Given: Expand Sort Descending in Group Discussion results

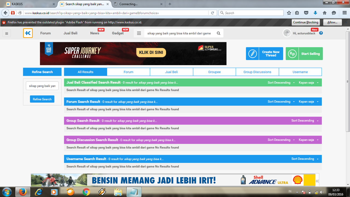Looking at the screenshot, I should [x=281, y=140].
